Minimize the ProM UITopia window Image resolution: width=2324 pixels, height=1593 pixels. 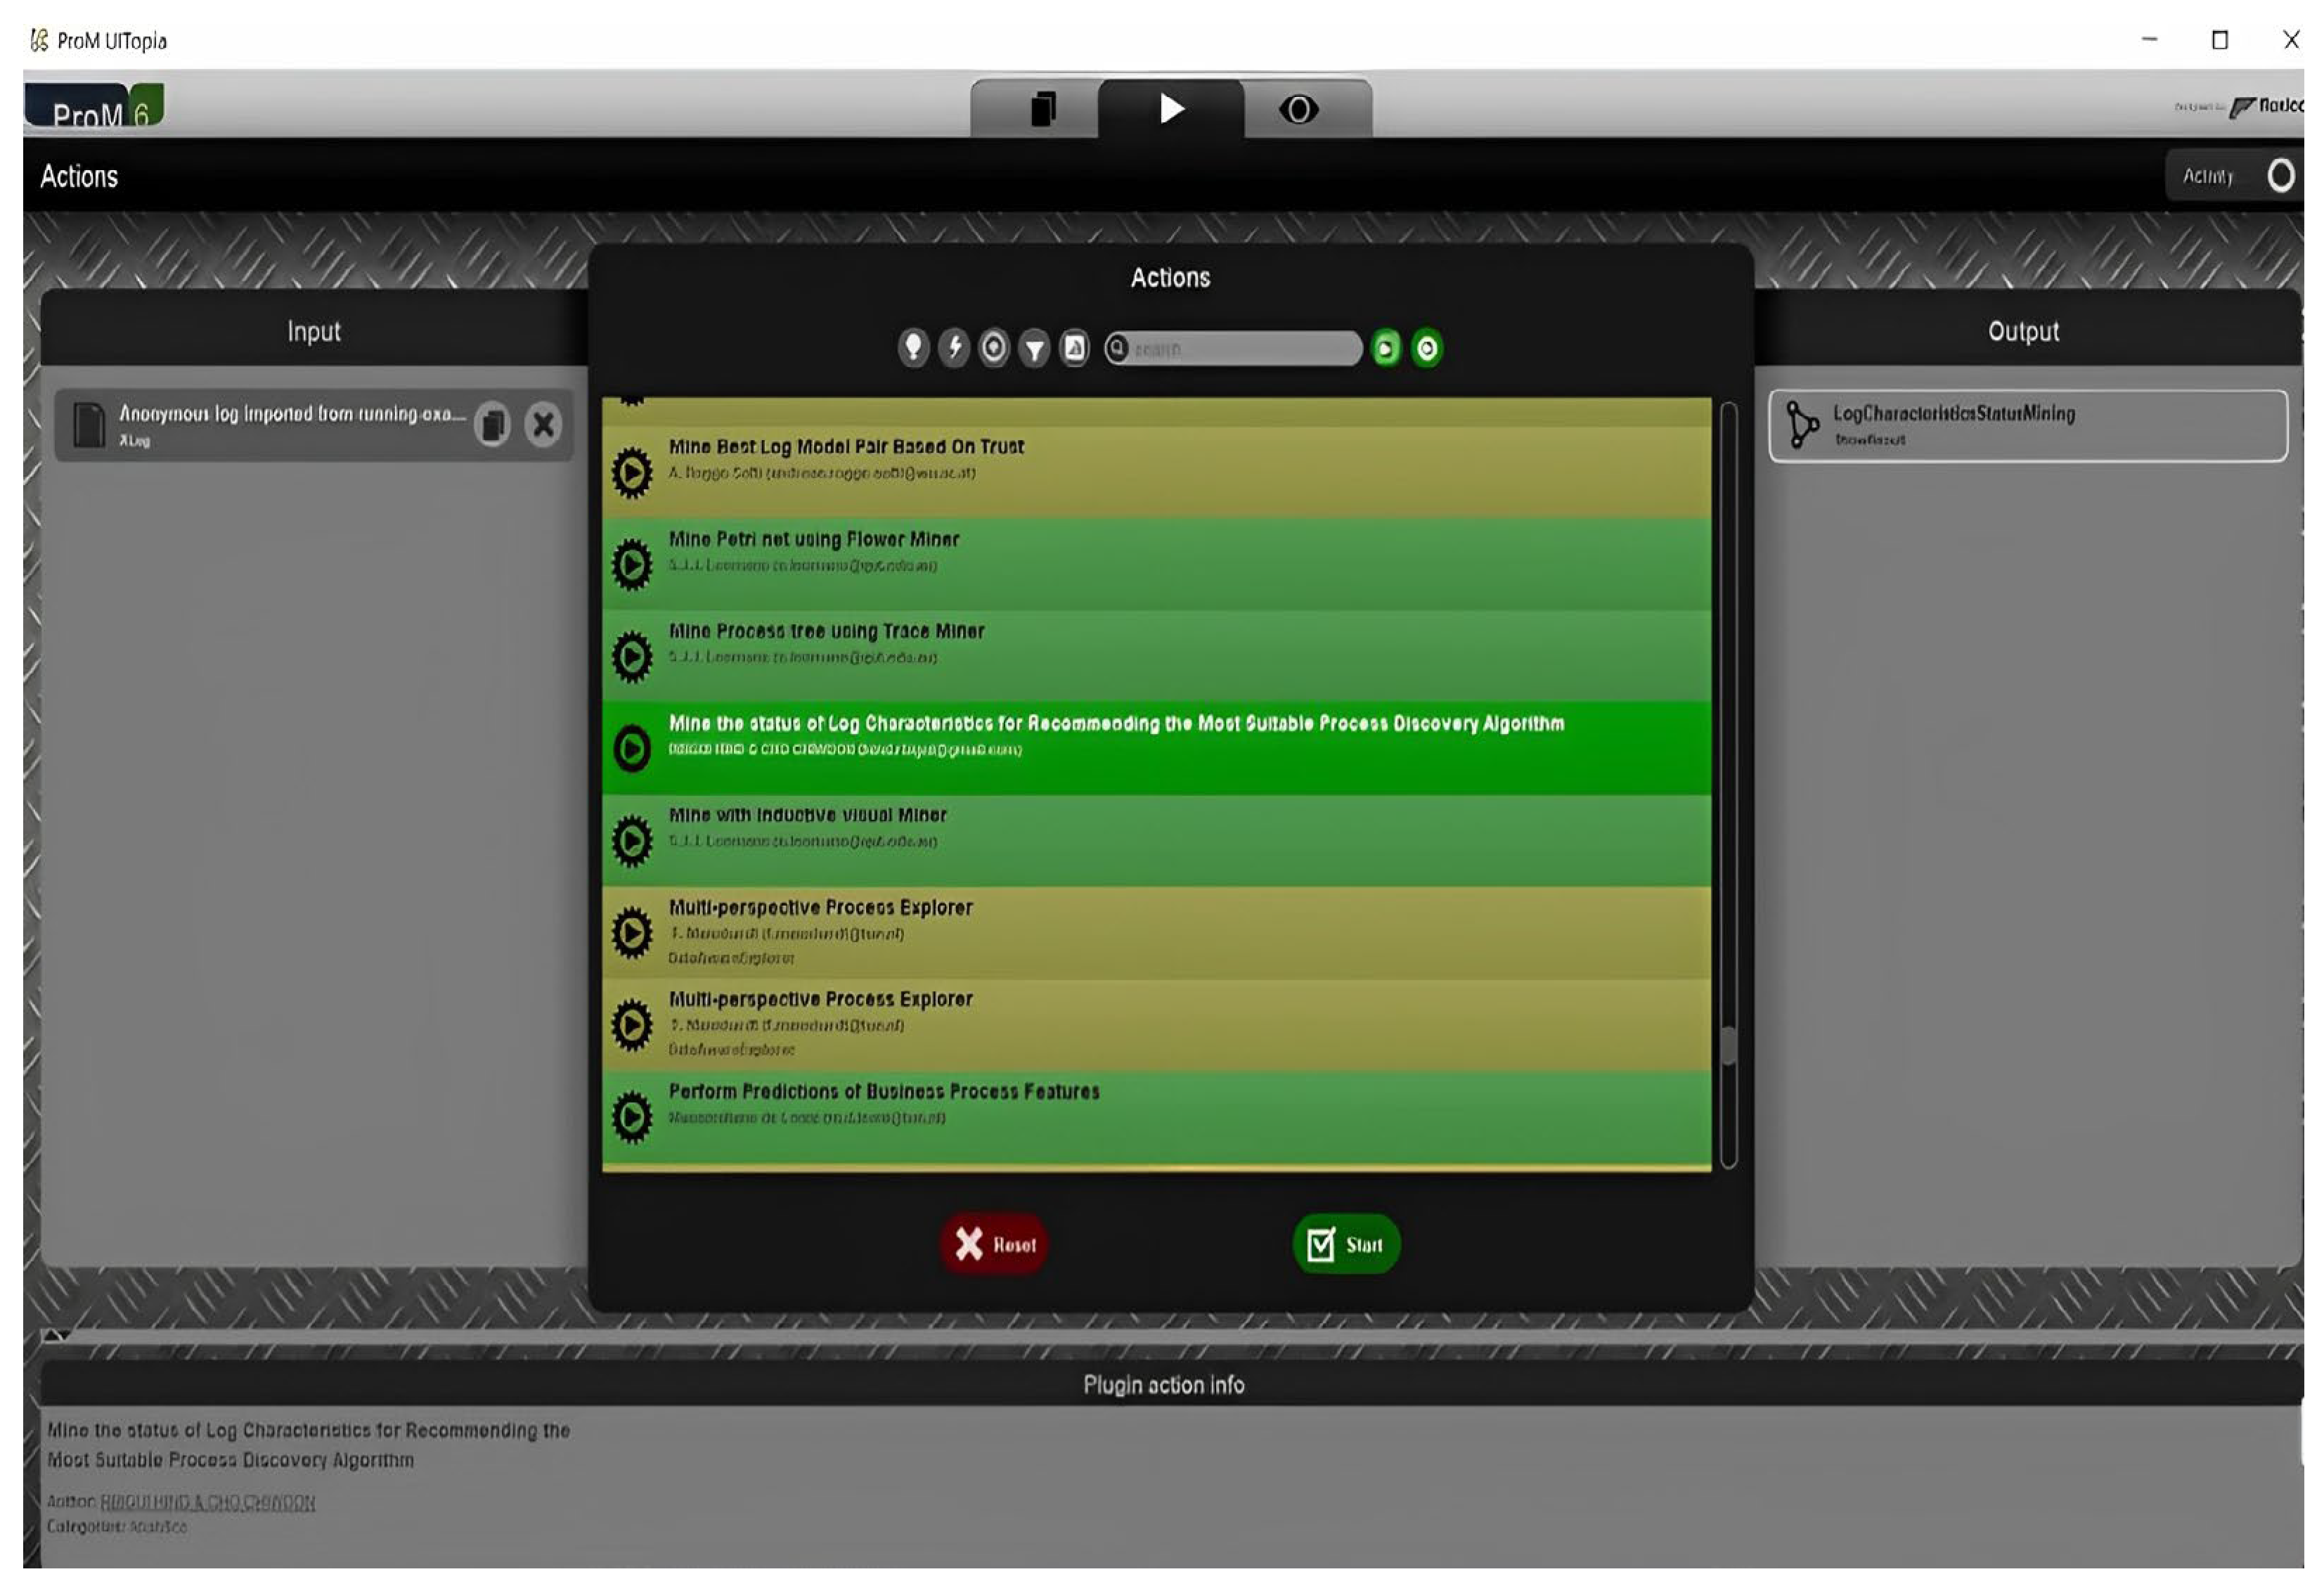(2149, 40)
